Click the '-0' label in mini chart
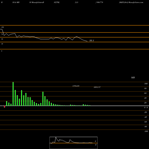The height and width of the screenshot is (149, 149). [95, 145]
